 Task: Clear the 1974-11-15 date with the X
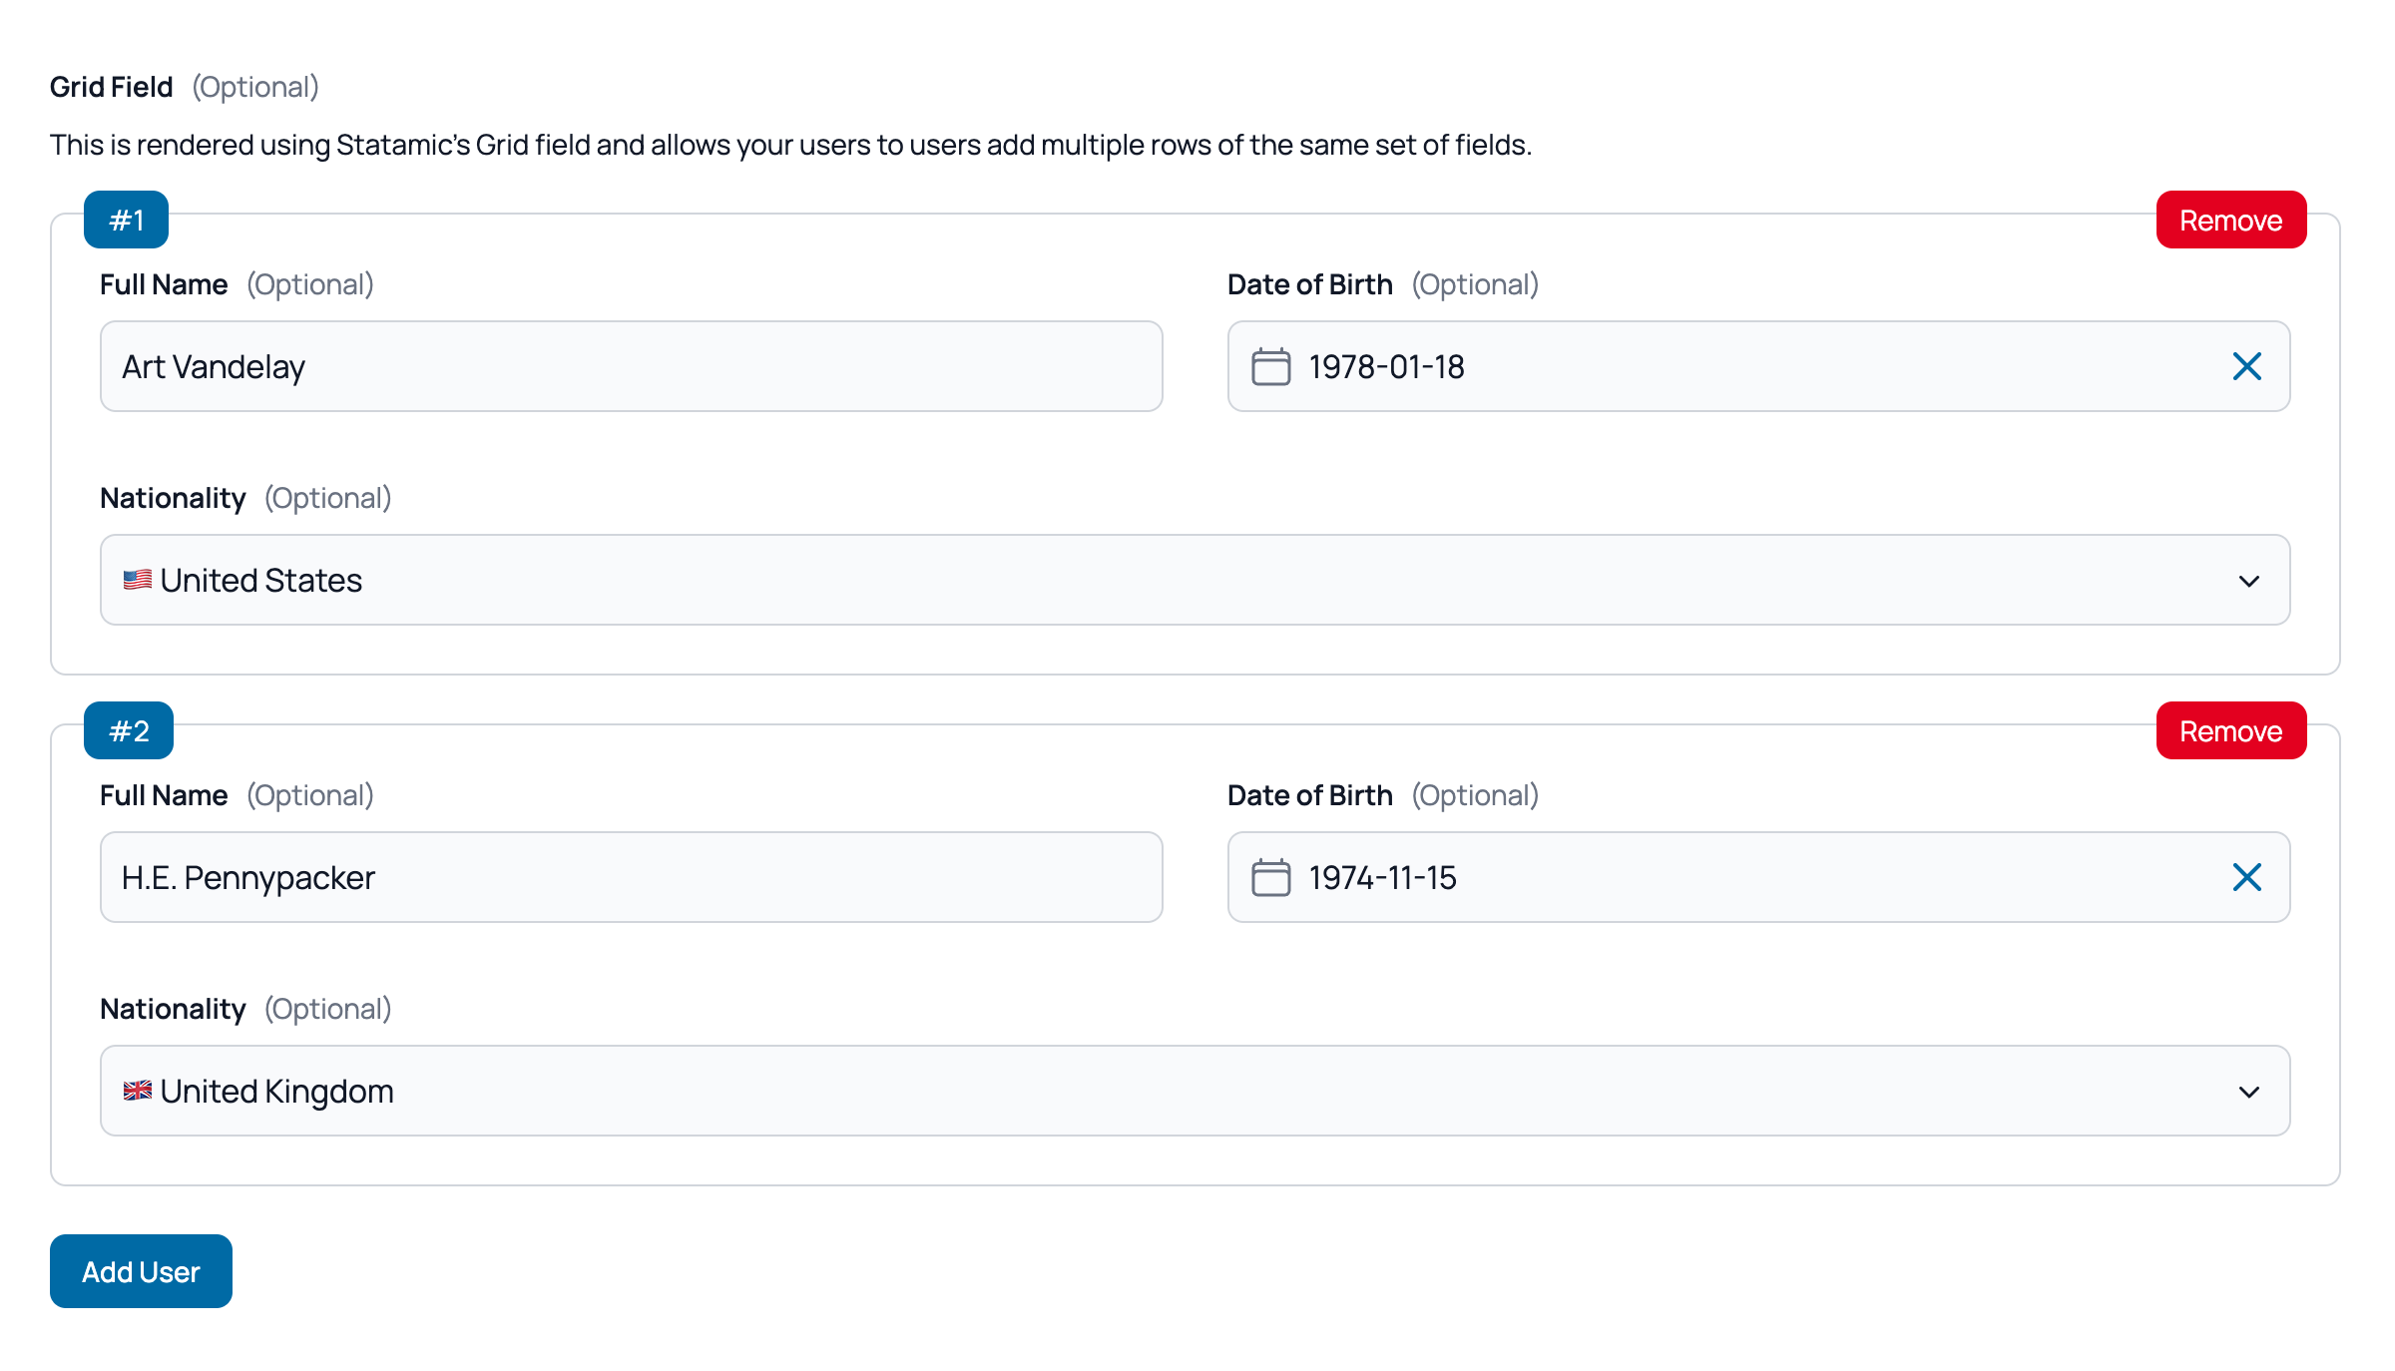(2246, 877)
